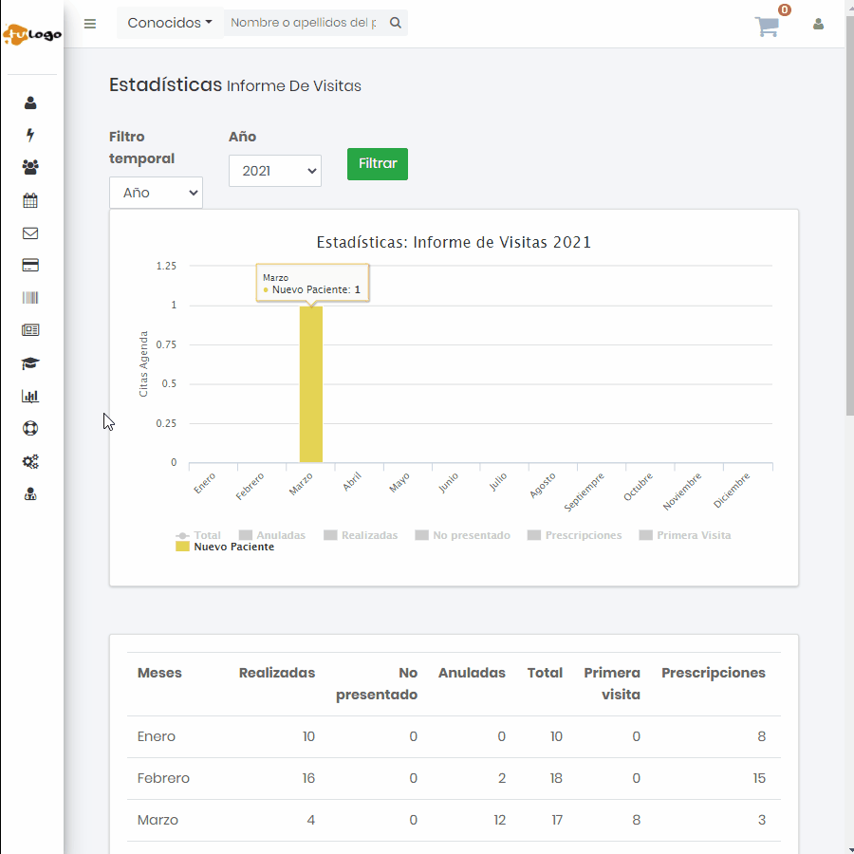Screen dimensions: 854x854
Task: Open the bar chart statistics icon
Action: click(30, 396)
